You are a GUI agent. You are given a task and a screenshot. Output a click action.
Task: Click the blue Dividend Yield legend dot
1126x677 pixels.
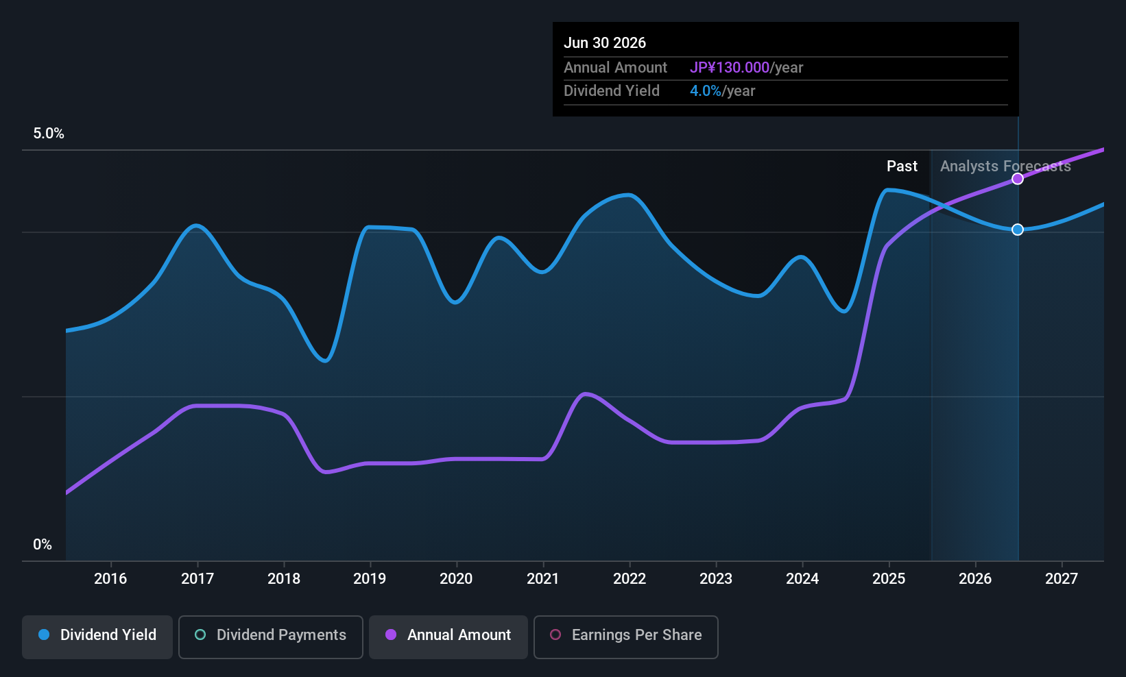[44, 635]
